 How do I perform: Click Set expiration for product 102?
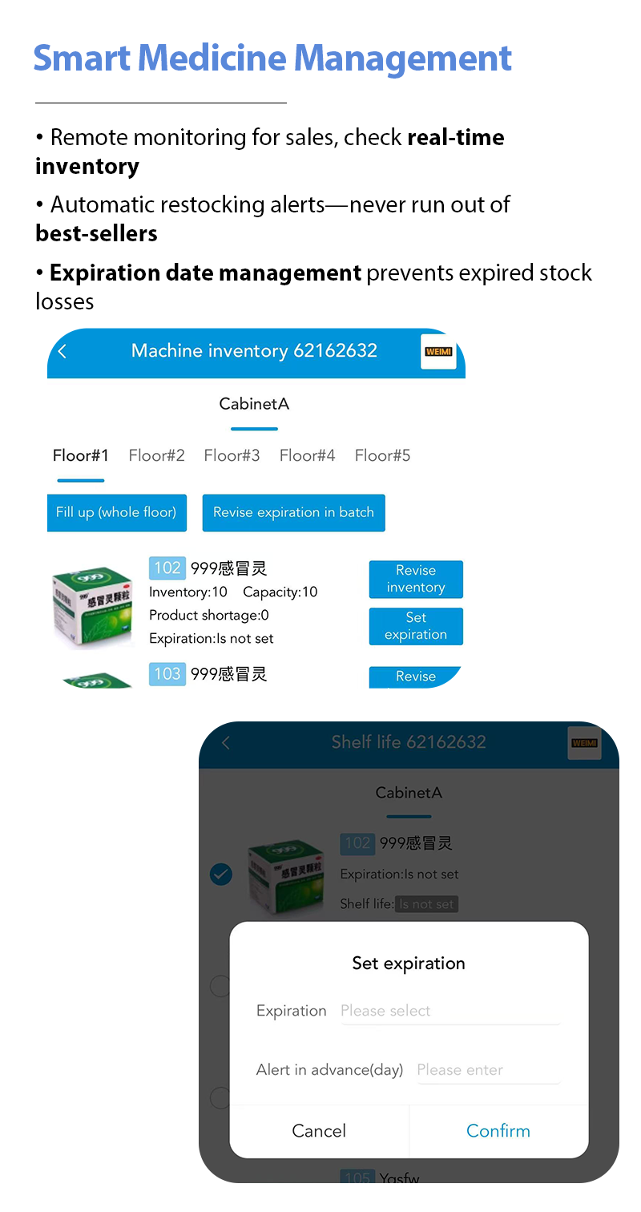coord(416,626)
